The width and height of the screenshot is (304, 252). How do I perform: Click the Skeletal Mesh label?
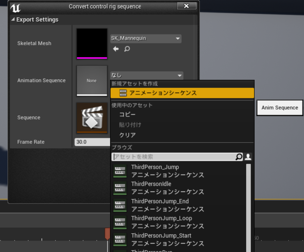pyautogui.click(x=34, y=43)
